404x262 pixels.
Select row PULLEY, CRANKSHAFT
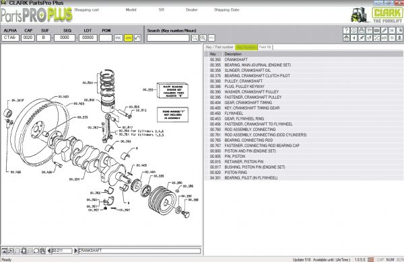[x=304, y=81]
